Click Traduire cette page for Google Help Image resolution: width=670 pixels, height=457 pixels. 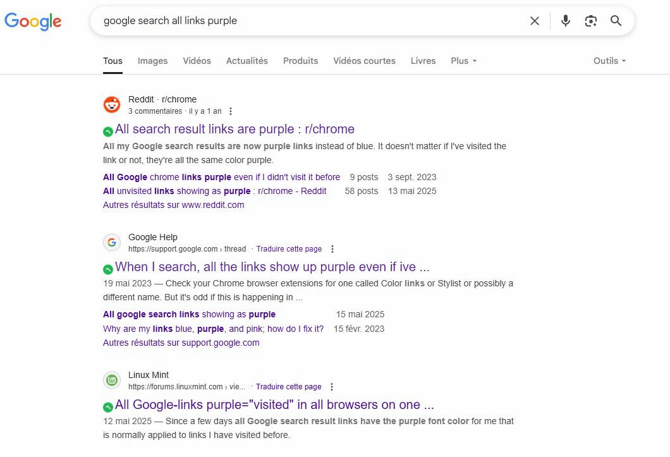(289, 249)
